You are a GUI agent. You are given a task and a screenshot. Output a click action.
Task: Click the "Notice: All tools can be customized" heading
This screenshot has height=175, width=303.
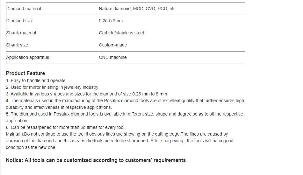coord(96,160)
